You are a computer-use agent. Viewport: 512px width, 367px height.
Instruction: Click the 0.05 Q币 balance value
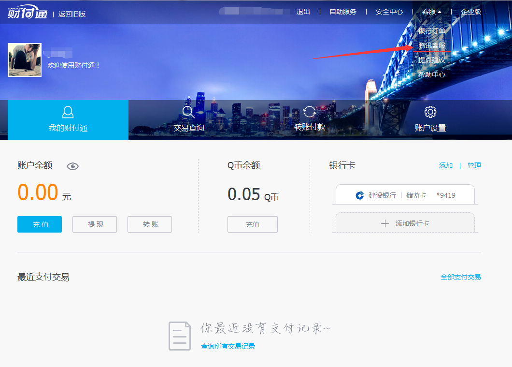(253, 194)
